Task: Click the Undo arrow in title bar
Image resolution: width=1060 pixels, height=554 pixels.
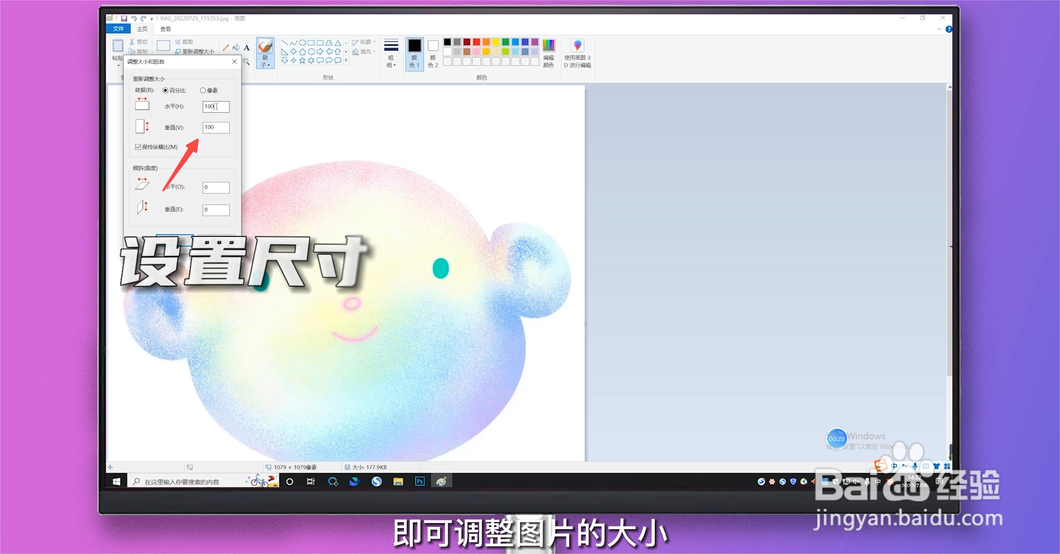Action: (x=134, y=18)
